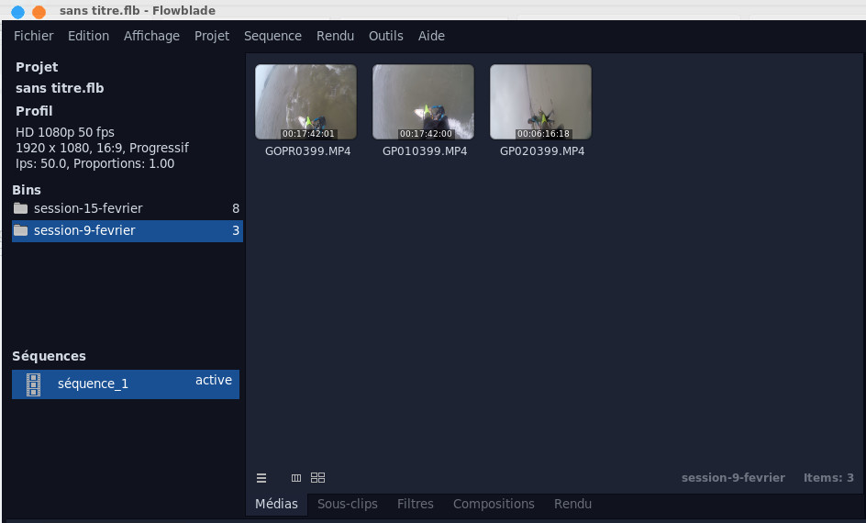Click the count 3 next to session-9-fevrier
The width and height of the screenshot is (866, 523).
[x=236, y=230]
